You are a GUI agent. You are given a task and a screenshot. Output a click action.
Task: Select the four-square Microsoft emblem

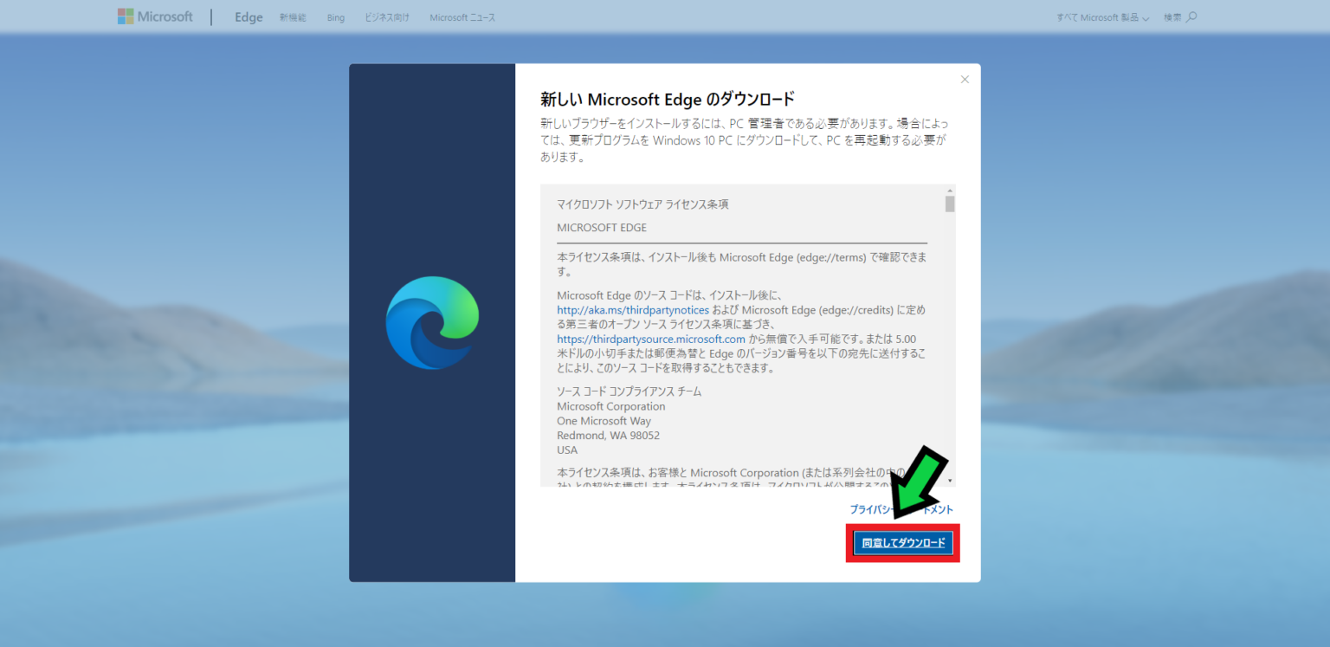[124, 16]
